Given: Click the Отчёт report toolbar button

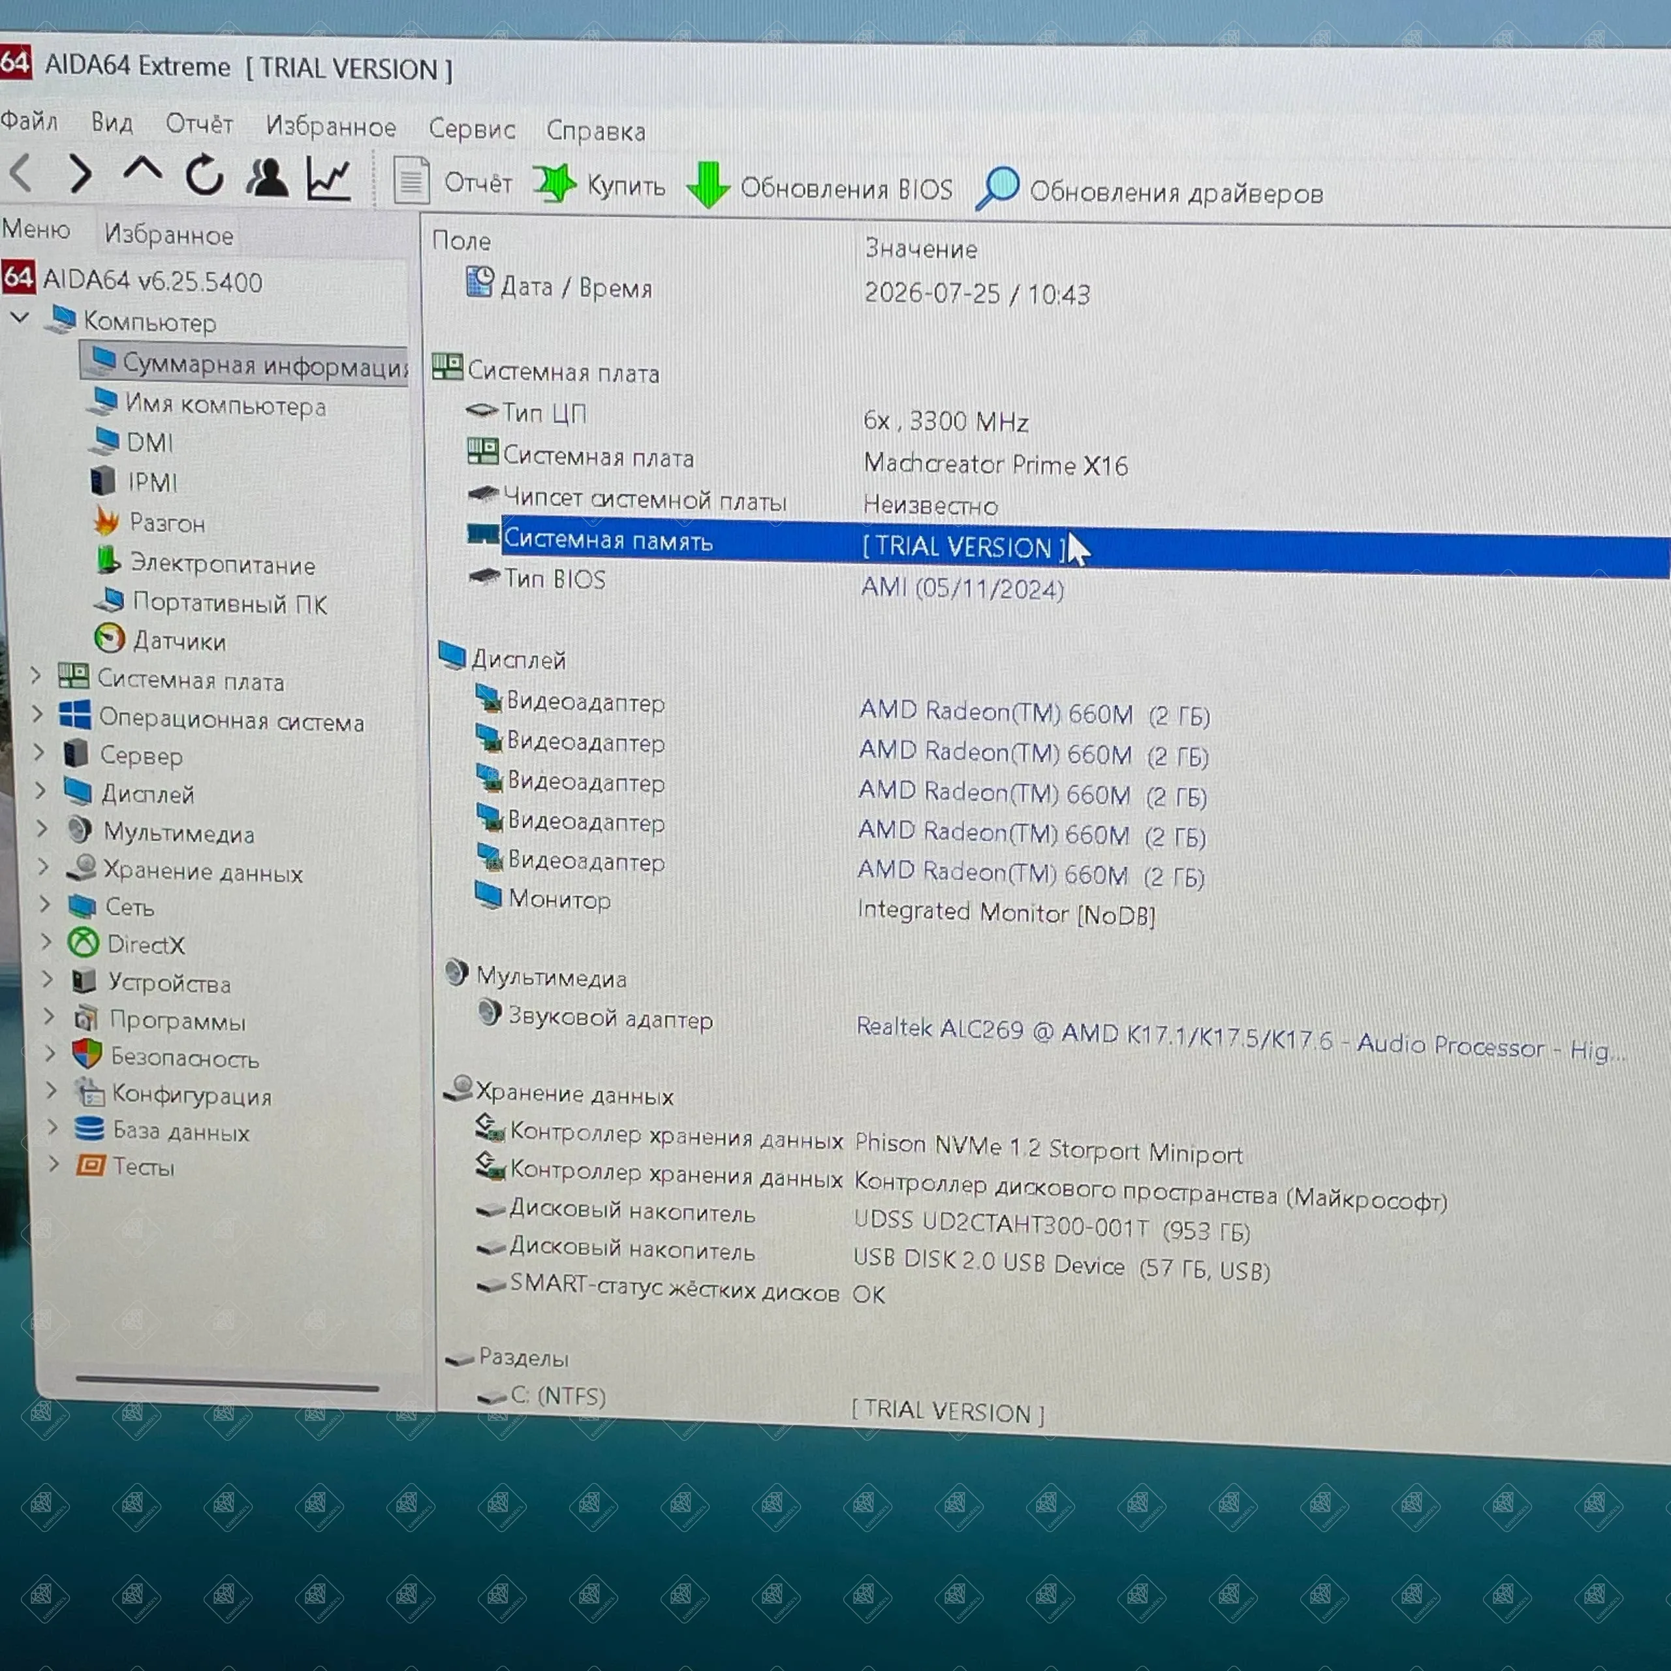Looking at the screenshot, I should pos(453,181).
